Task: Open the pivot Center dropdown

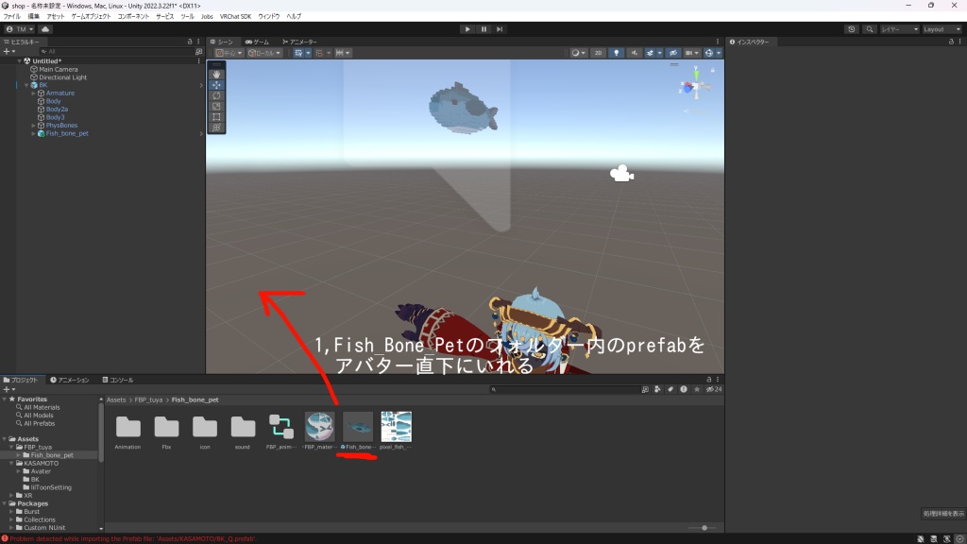Action: coord(229,53)
